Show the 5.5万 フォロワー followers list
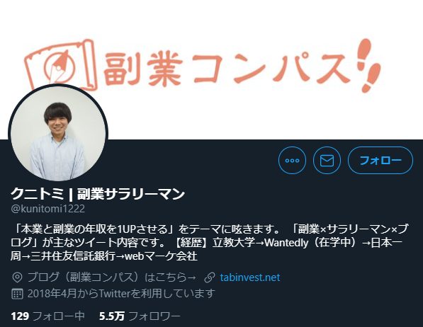The width and height of the screenshot is (423, 327). (140, 316)
